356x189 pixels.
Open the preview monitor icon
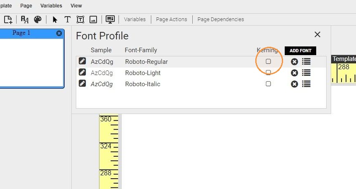110,19
